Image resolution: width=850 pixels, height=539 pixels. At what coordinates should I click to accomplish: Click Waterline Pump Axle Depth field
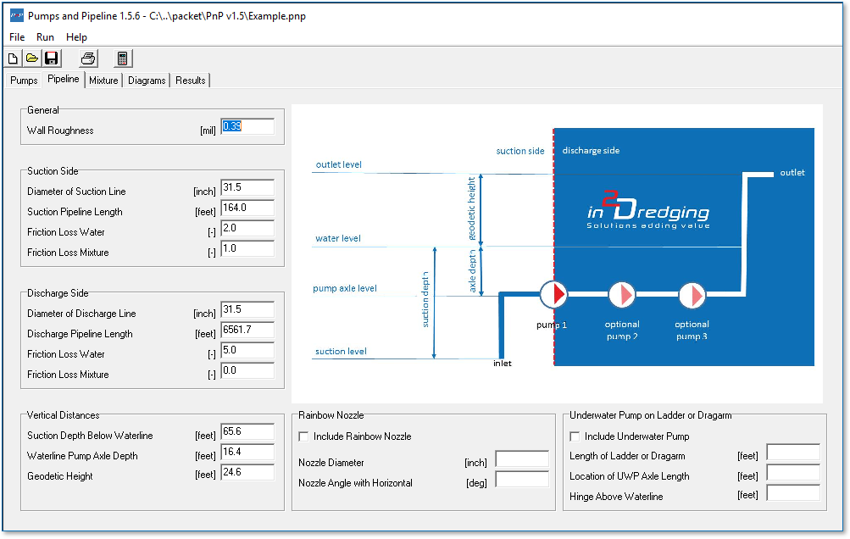tap(247, 453)
